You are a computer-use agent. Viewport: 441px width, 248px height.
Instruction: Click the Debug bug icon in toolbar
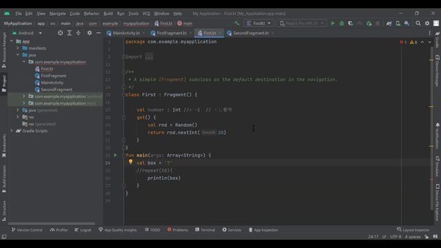coord(342,23)
